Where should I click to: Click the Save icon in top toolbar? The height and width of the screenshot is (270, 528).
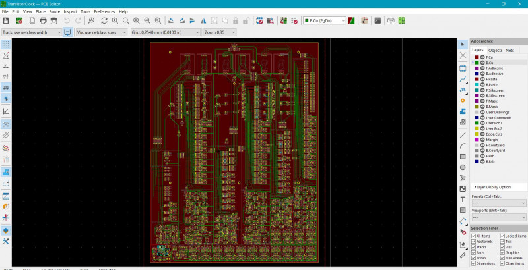pyautogui.click(x=5, y=20)
